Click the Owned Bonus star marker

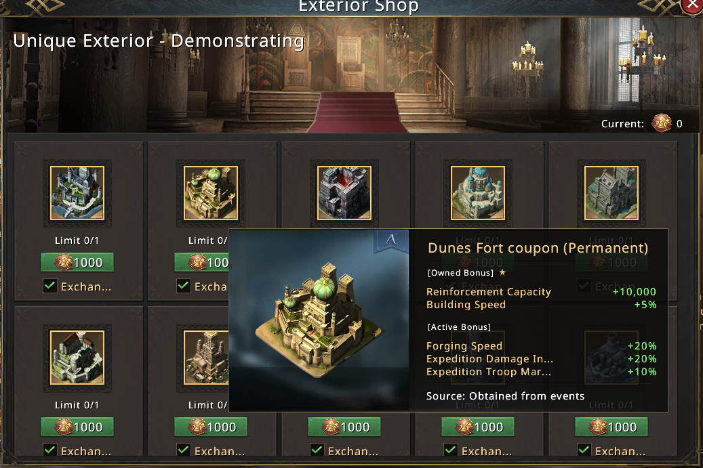502,273
